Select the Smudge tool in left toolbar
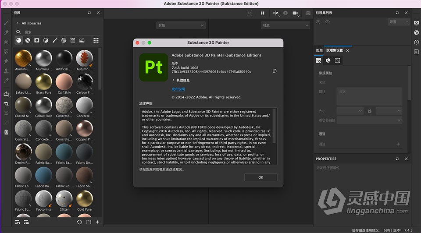 click(6, 61)
